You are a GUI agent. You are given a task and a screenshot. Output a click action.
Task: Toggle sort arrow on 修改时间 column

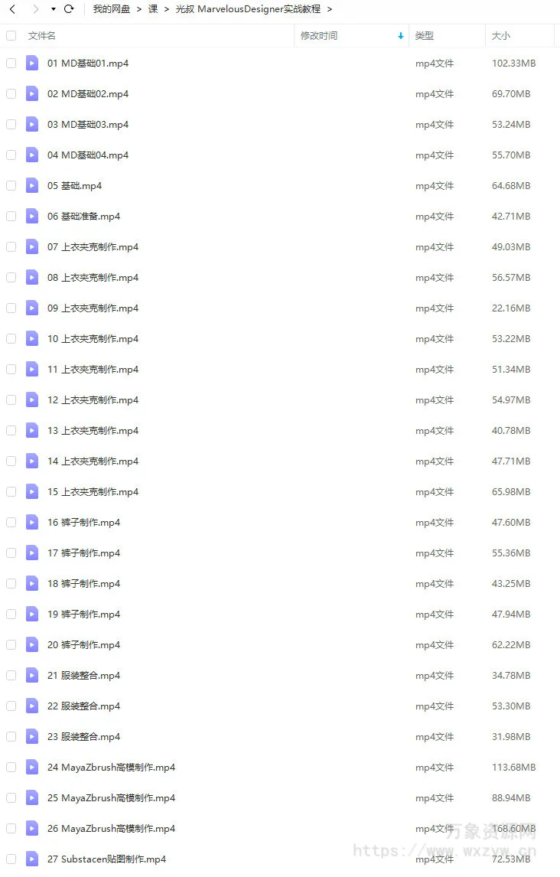(401, 36)
